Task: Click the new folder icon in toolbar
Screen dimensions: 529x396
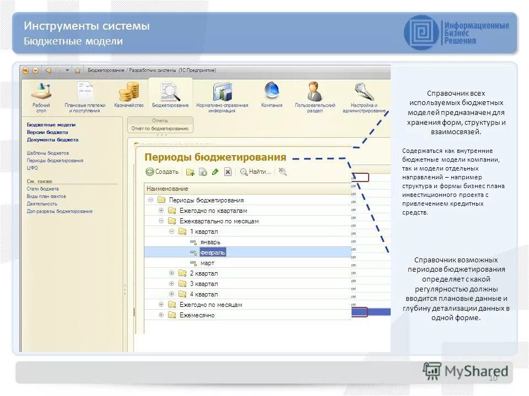Action: point(191,171)
